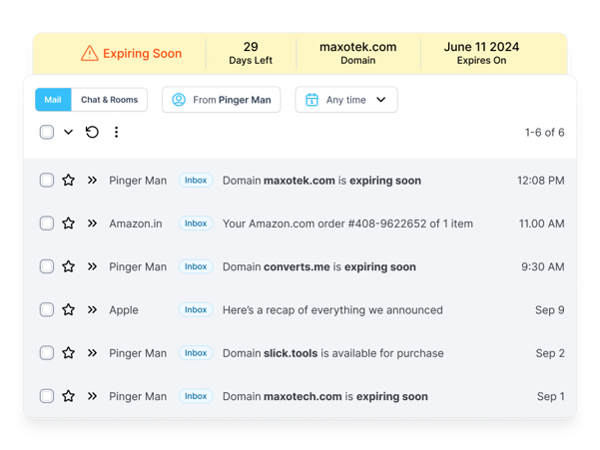Click the Sep 2 date
This screenshot has height=450, width=600.
(x=550, y=353)
